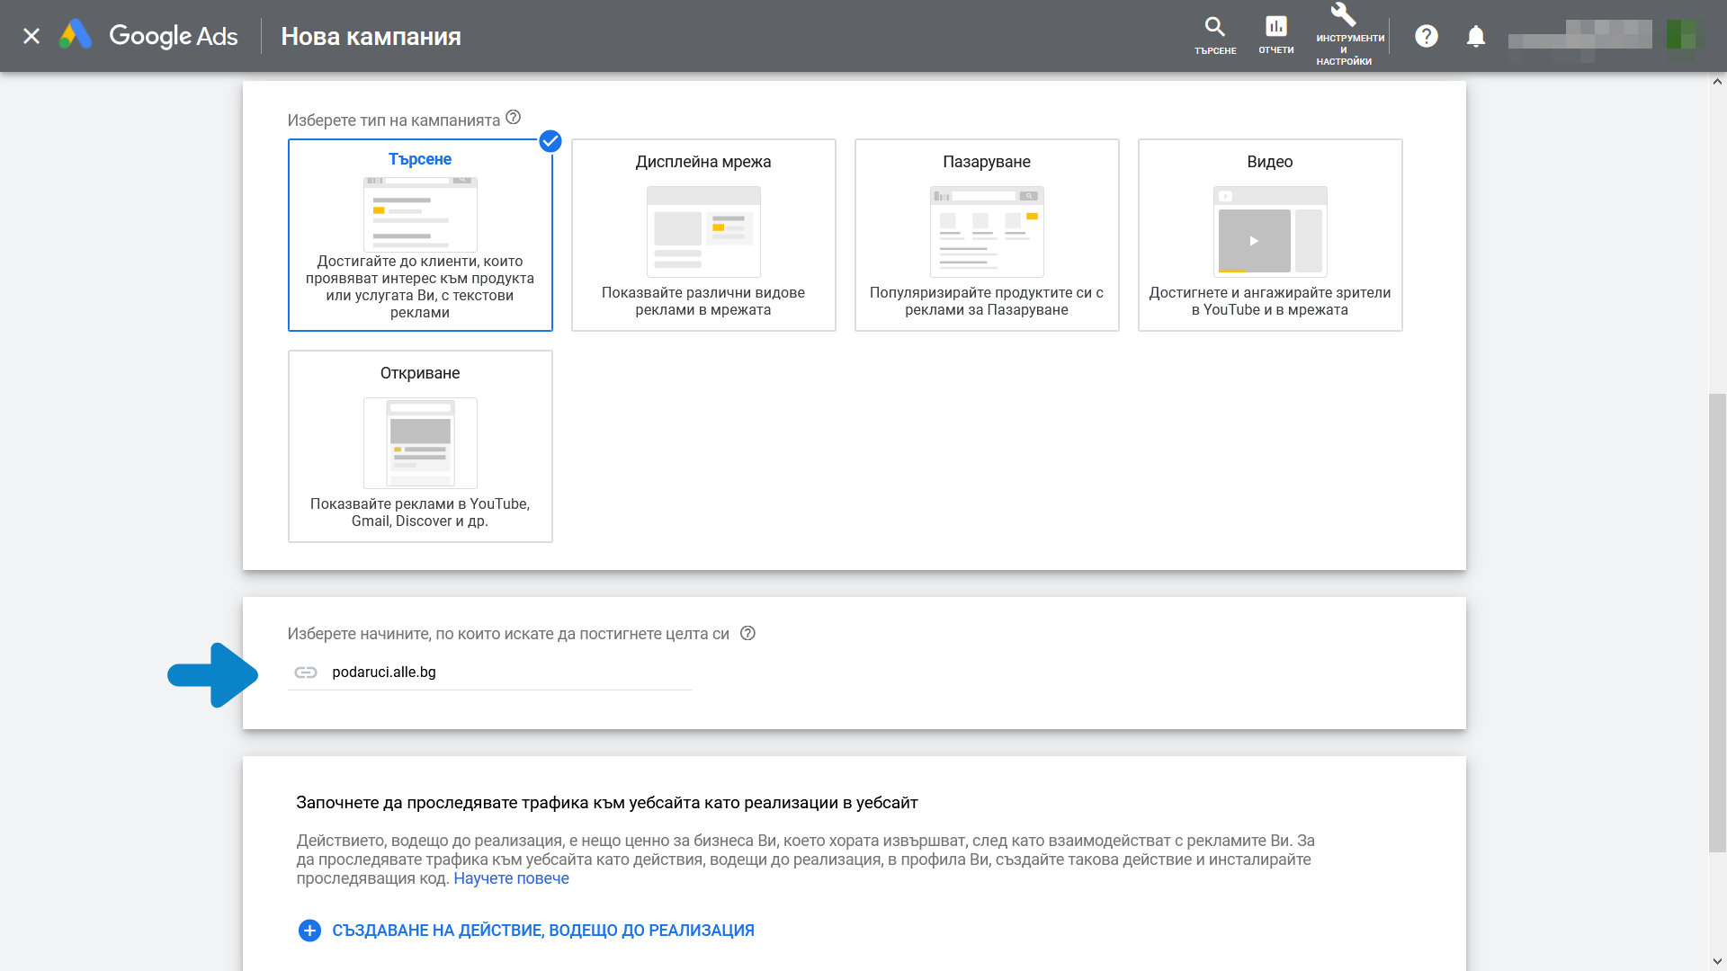Screen dimensions: 1727x971
Task: Open tools and settings wrench icon
Action: point(1344,15)
